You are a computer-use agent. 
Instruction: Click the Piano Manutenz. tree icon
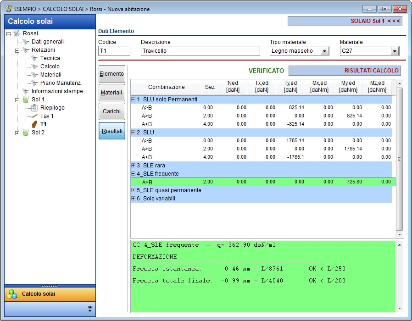click(34, 83)
